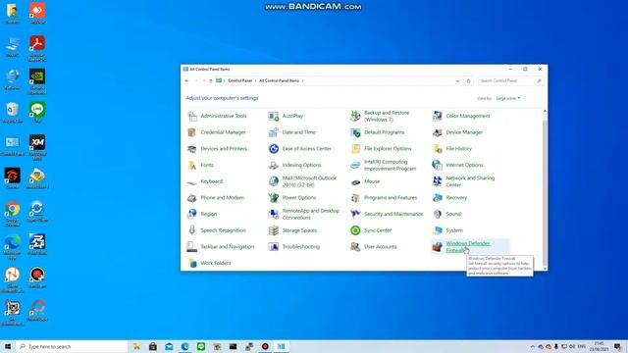Viewport: 628px width, 353px height.
Task: Open Programs and Features icon
Action: 355,198
